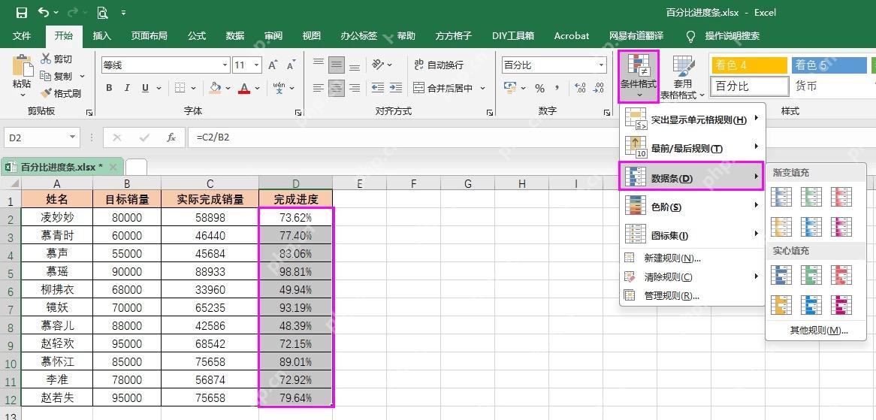Image resolution: width=876 pixels, height=420 pixels.
Task: Pick solid purple data bar preset
Action: click(841, 304)
